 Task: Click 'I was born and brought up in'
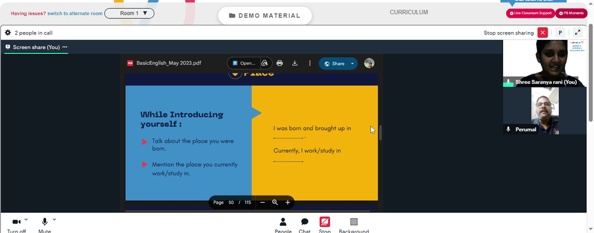coord(312,128)
